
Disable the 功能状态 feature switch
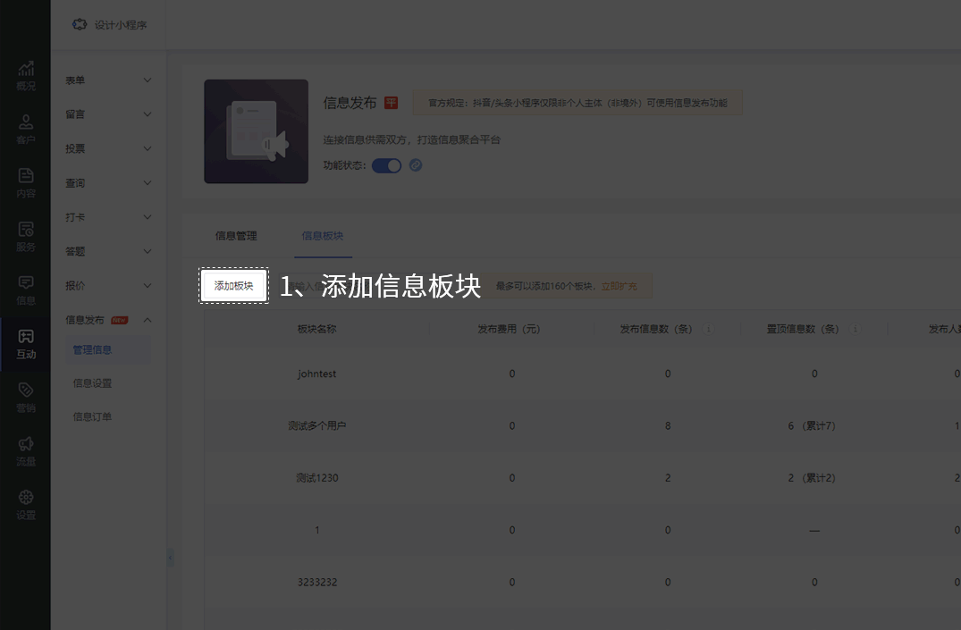(x=386, y=164)
